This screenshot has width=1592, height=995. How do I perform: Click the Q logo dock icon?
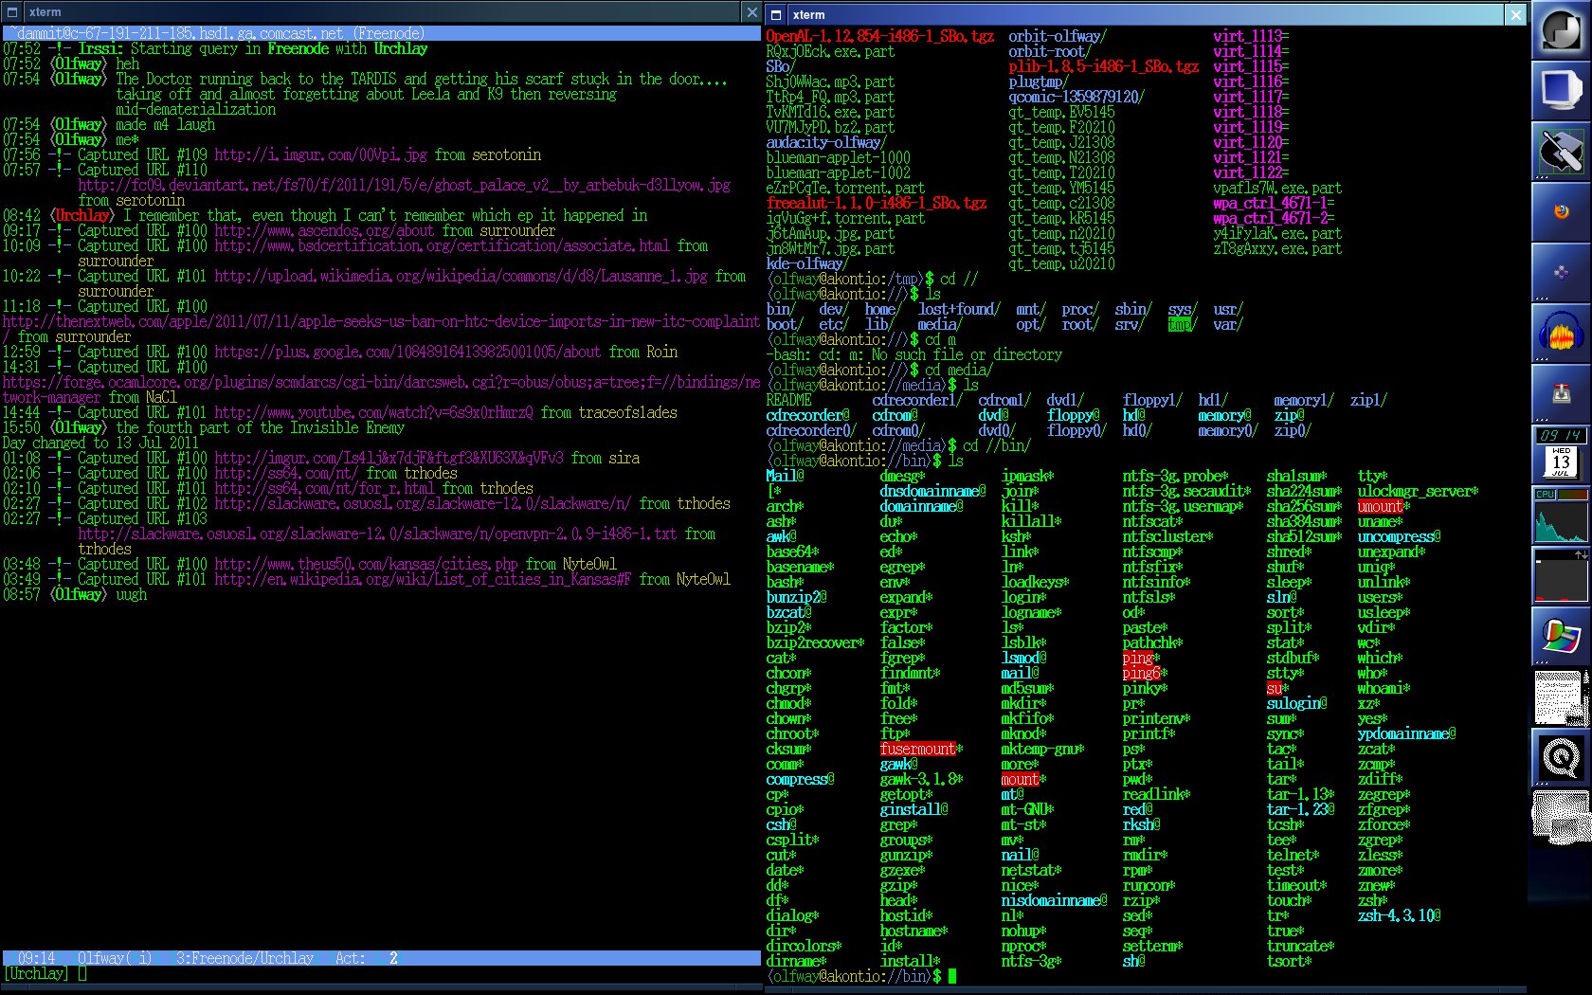click(x=1559, y=758)
